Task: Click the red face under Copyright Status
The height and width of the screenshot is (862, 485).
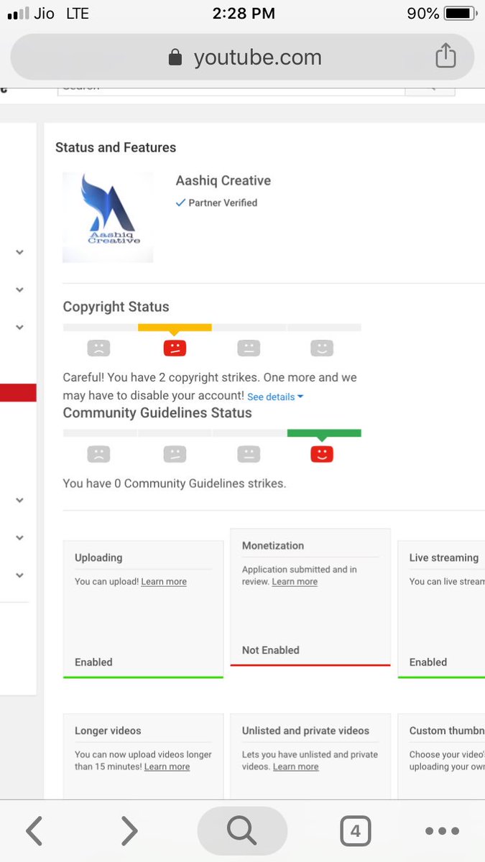Action: coord(175,348)
